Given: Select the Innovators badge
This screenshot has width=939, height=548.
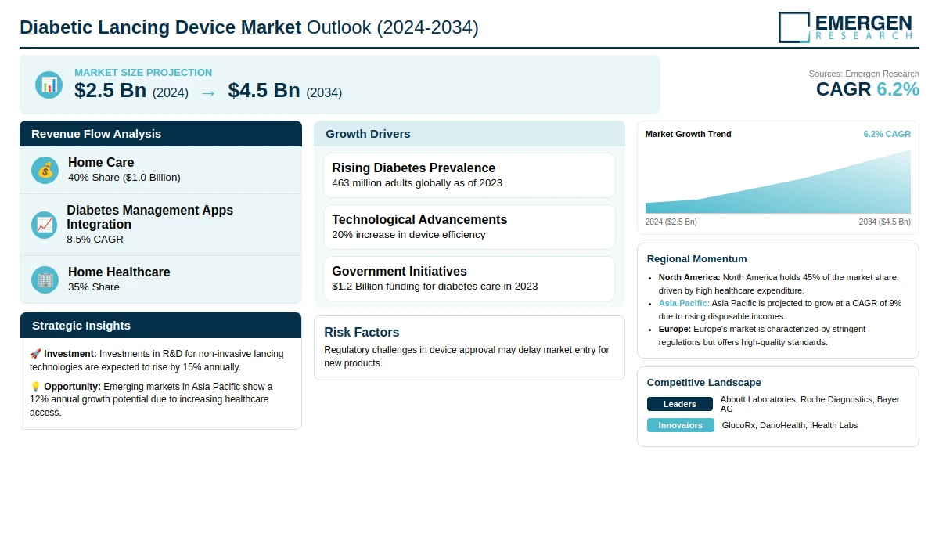Looking at the screenshot, I should (680, 425).
